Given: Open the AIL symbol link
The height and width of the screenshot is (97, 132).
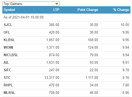Looking at the screenshot, I should tap(6, 63).
